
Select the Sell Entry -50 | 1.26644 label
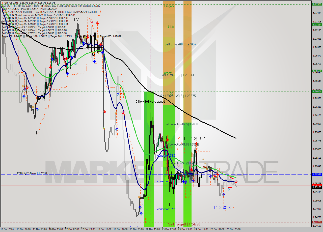[x=177, y=75]
